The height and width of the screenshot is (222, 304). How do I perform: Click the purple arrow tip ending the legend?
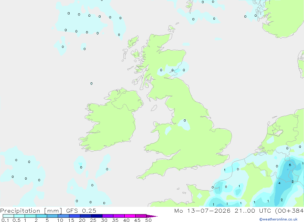[x=152, y=216]
